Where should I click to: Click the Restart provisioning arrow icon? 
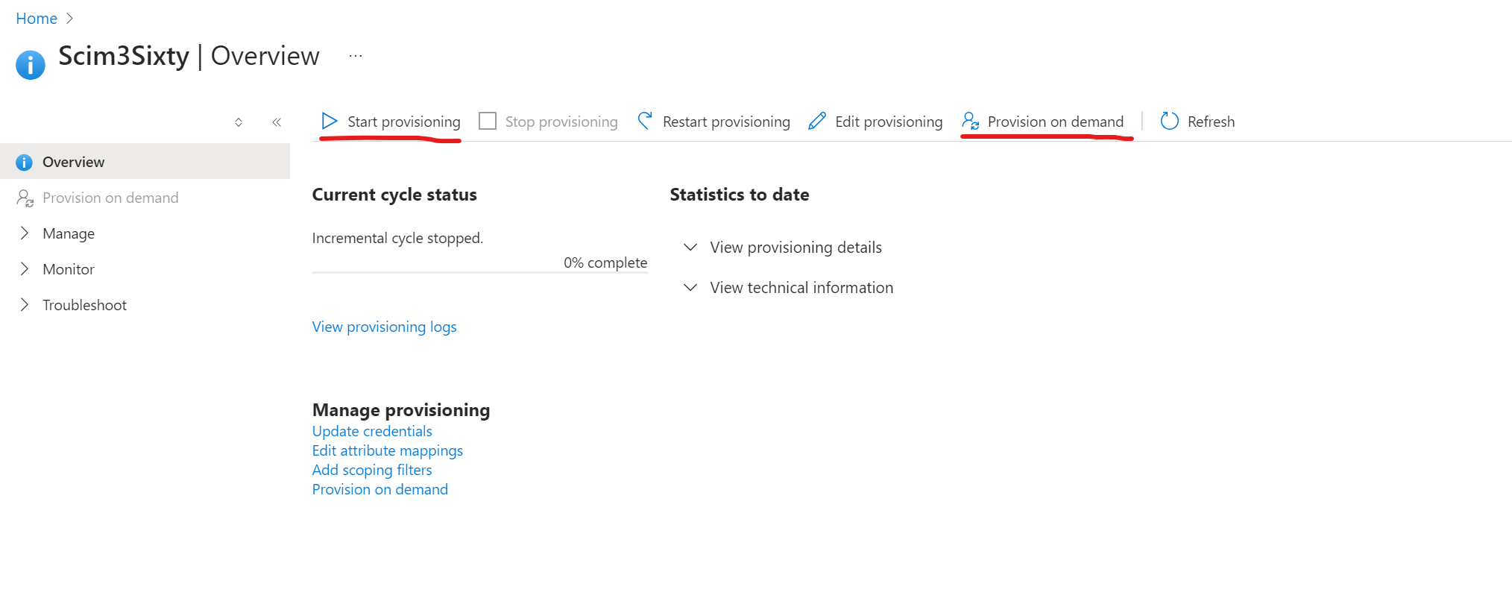[646, 121]
